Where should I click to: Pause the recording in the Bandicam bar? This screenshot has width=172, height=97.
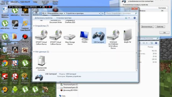tap(46, 7)
